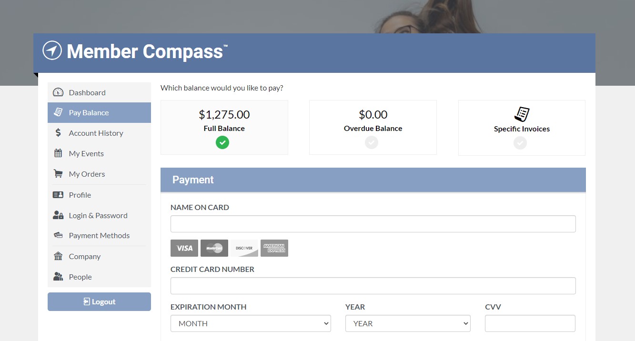Viewport: 635px width, 341px height.
Task: Select the Overdue Balance option checkmark
Action: [x=372, y=142]
